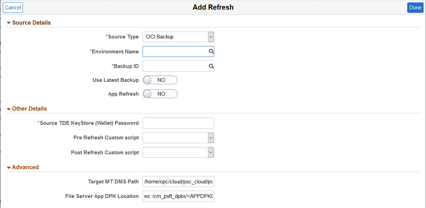Click the Done button
Screen dimensions: 426x208
click(415, 7)
